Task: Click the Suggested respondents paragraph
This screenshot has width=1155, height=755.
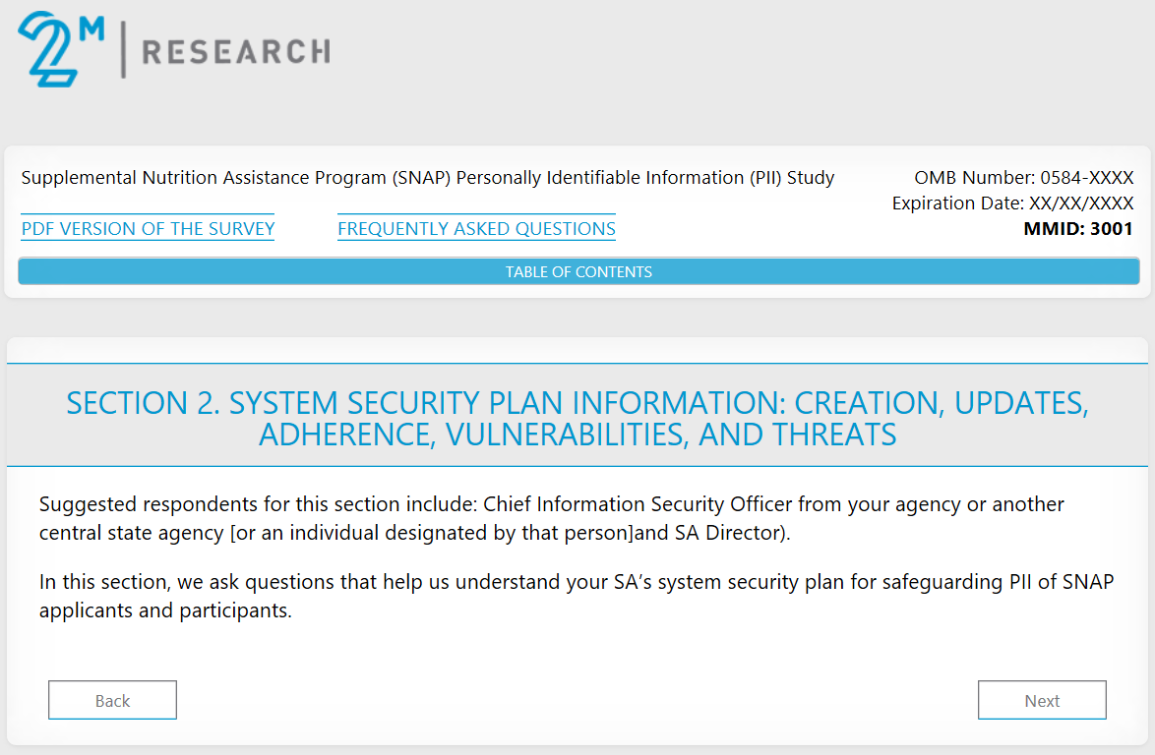Action: pyautogui.click(x=551, y=519)
